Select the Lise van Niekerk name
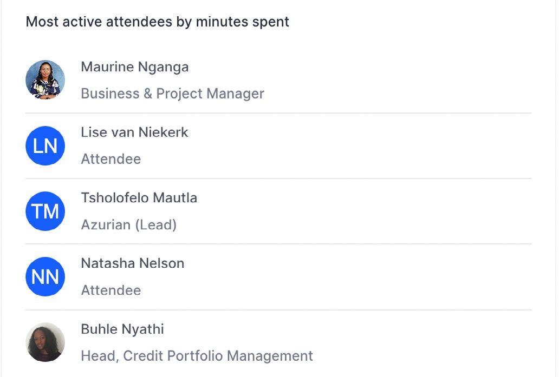 pyautogui.click(x=134, y=133)
